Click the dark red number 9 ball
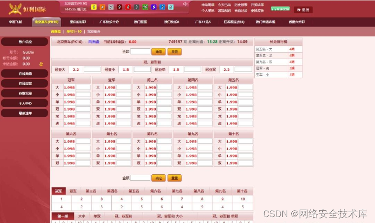375x223 pixels. 119,7
